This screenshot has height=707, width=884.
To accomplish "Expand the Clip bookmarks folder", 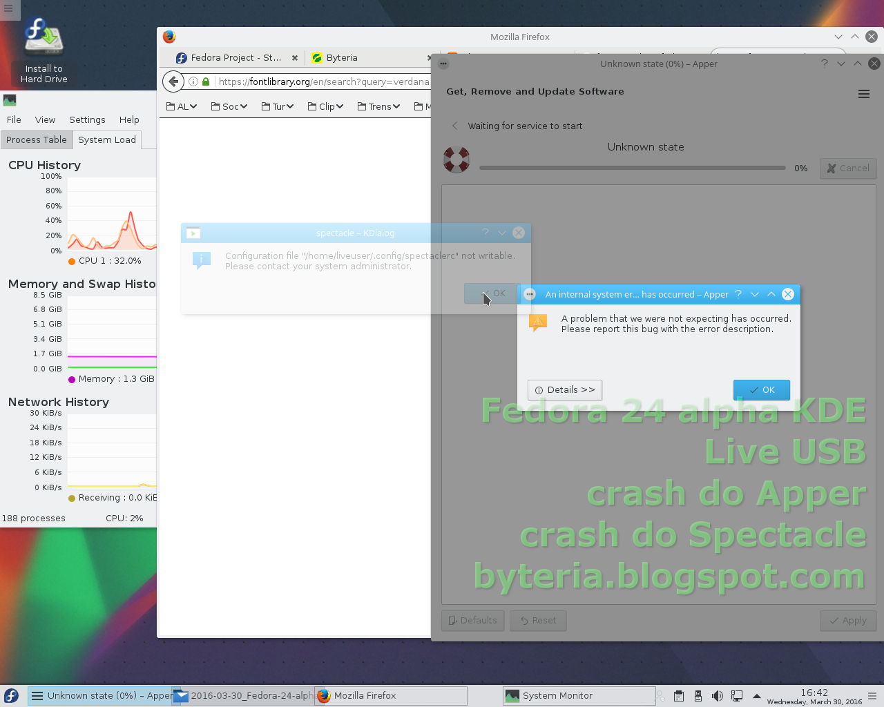I will [x=325, y=106].
